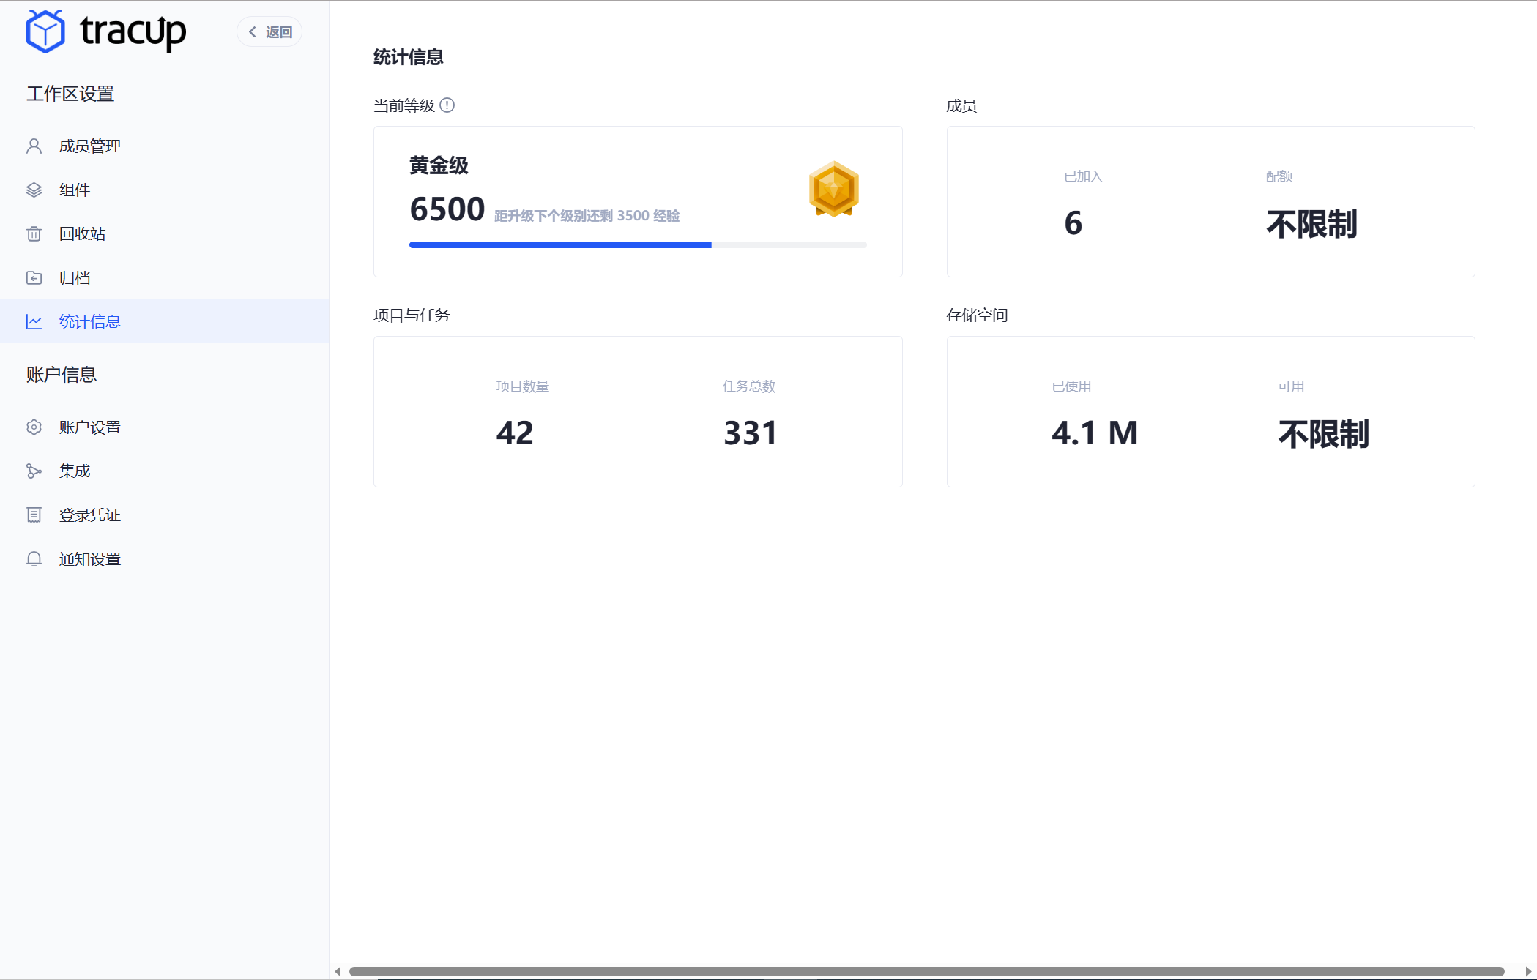Click the info icon beside 当前等级
1537x980 pixels.
[447, 105]
